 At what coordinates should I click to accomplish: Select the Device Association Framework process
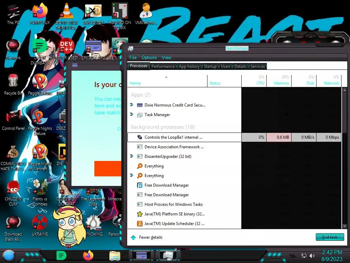(x=234, y=147)
